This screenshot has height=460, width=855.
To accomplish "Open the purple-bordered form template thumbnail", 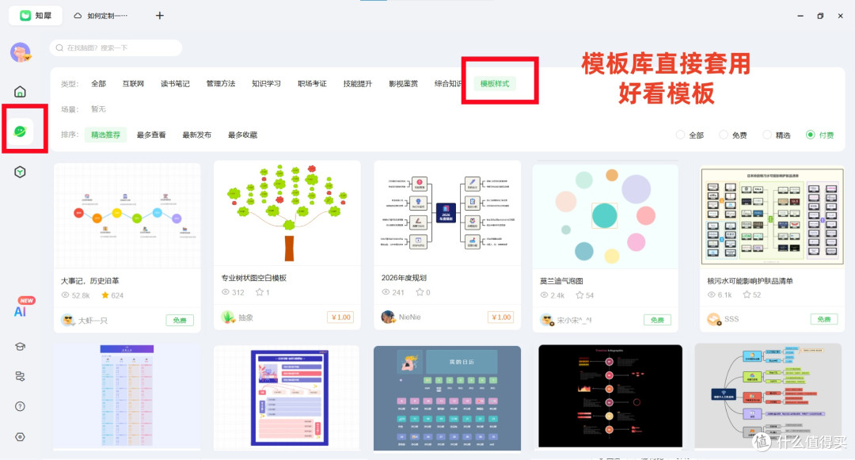I will click(287, 398).
